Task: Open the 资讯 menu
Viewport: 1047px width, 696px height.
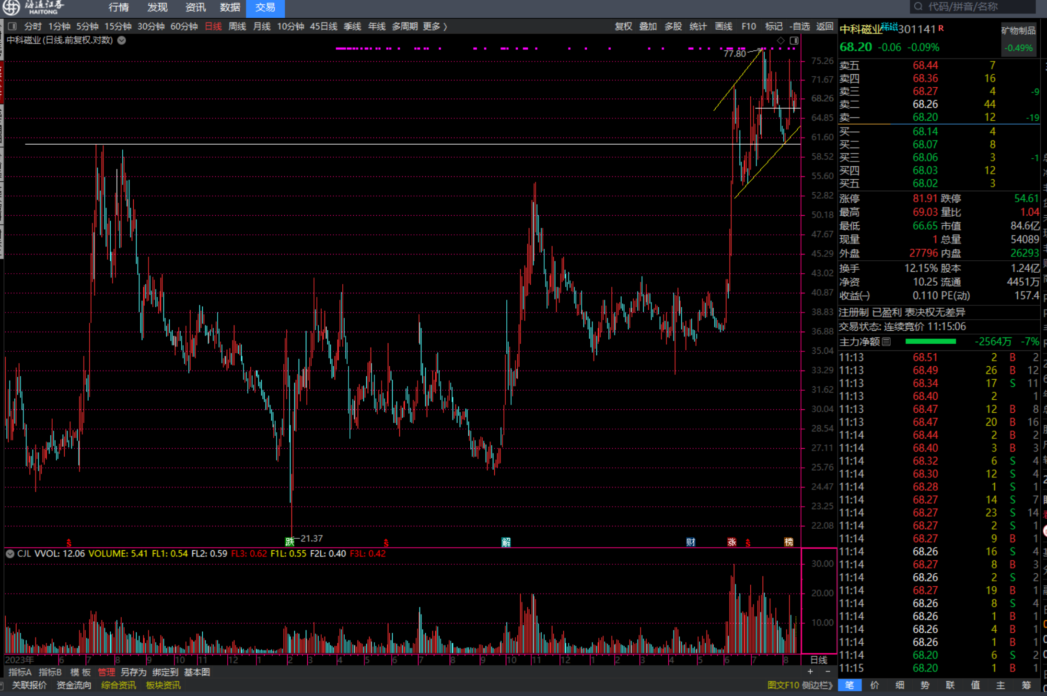Action: click(x=195, y=7)
